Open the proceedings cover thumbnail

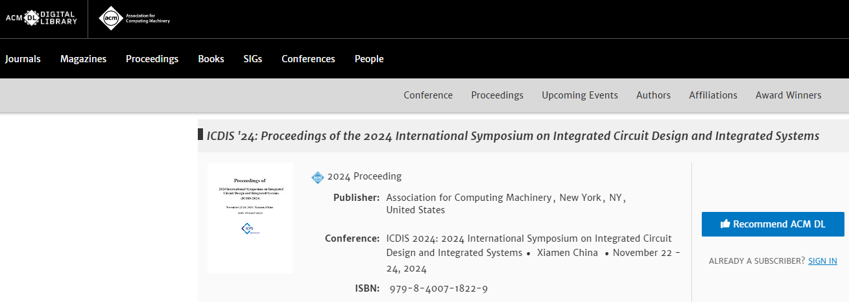pos(250,218)
